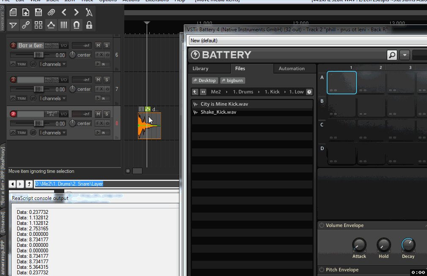This screenshot has height=276, width=427.
Task: Open recent folders clock icon in Battery
Action: click(309, 92)
